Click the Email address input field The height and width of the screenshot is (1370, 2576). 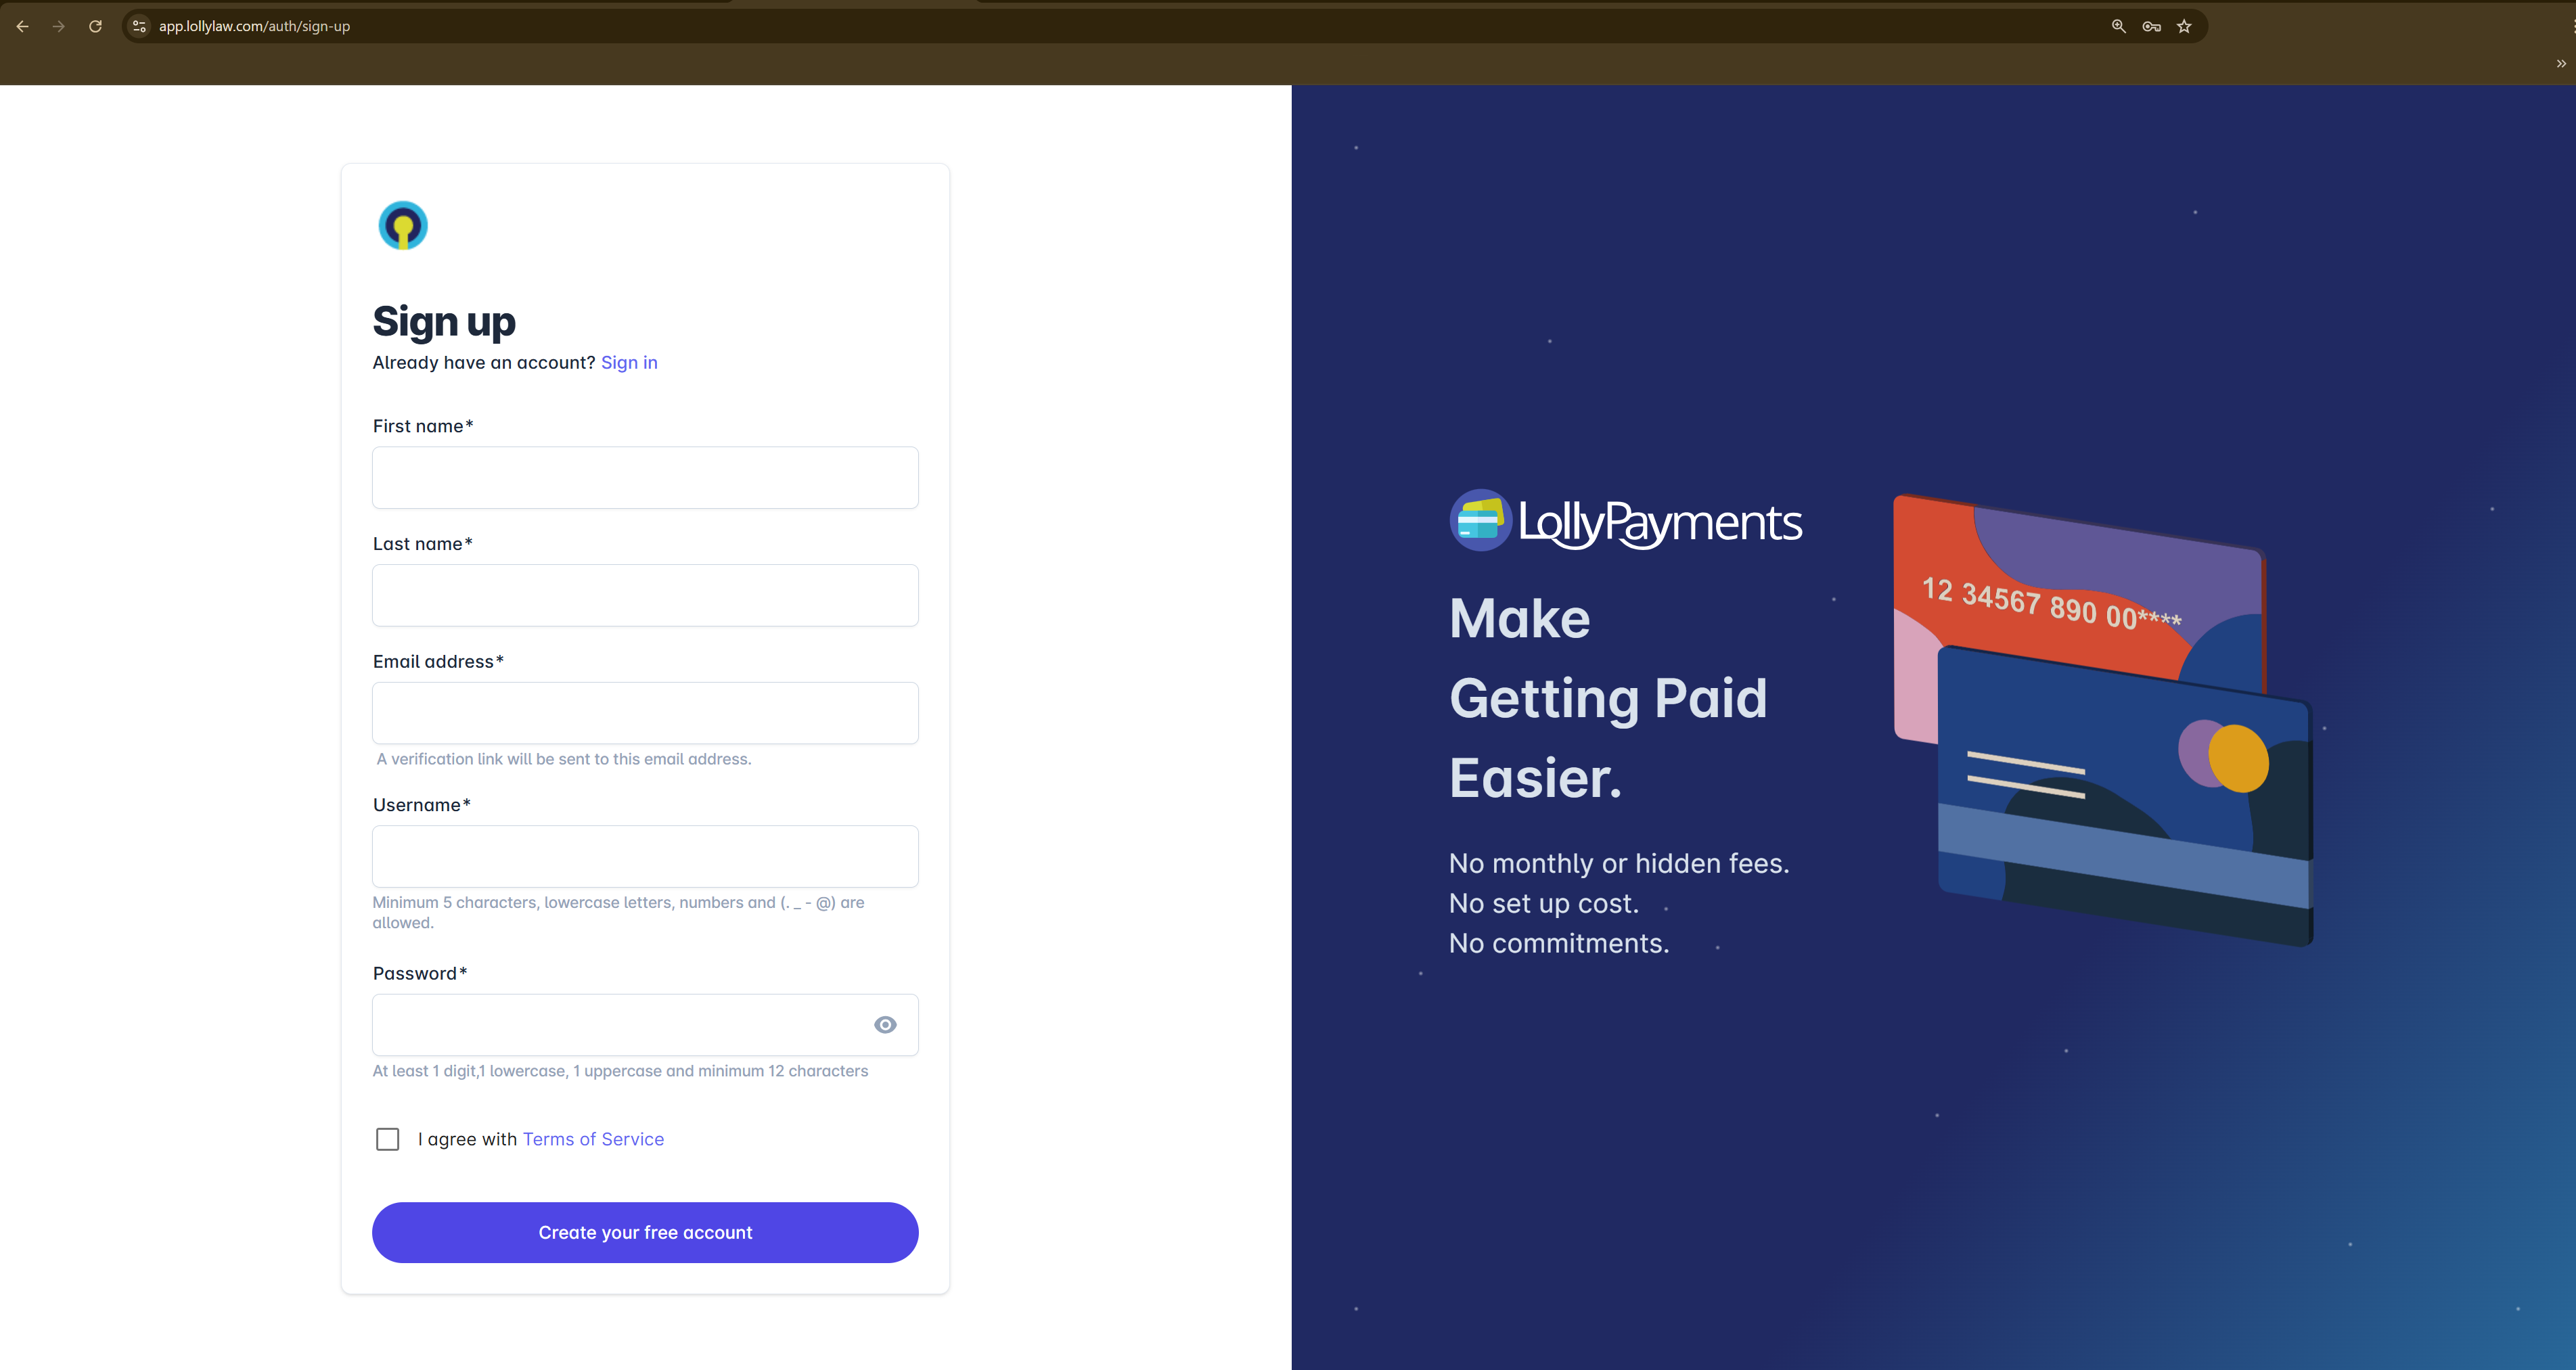tap(645, 713)
